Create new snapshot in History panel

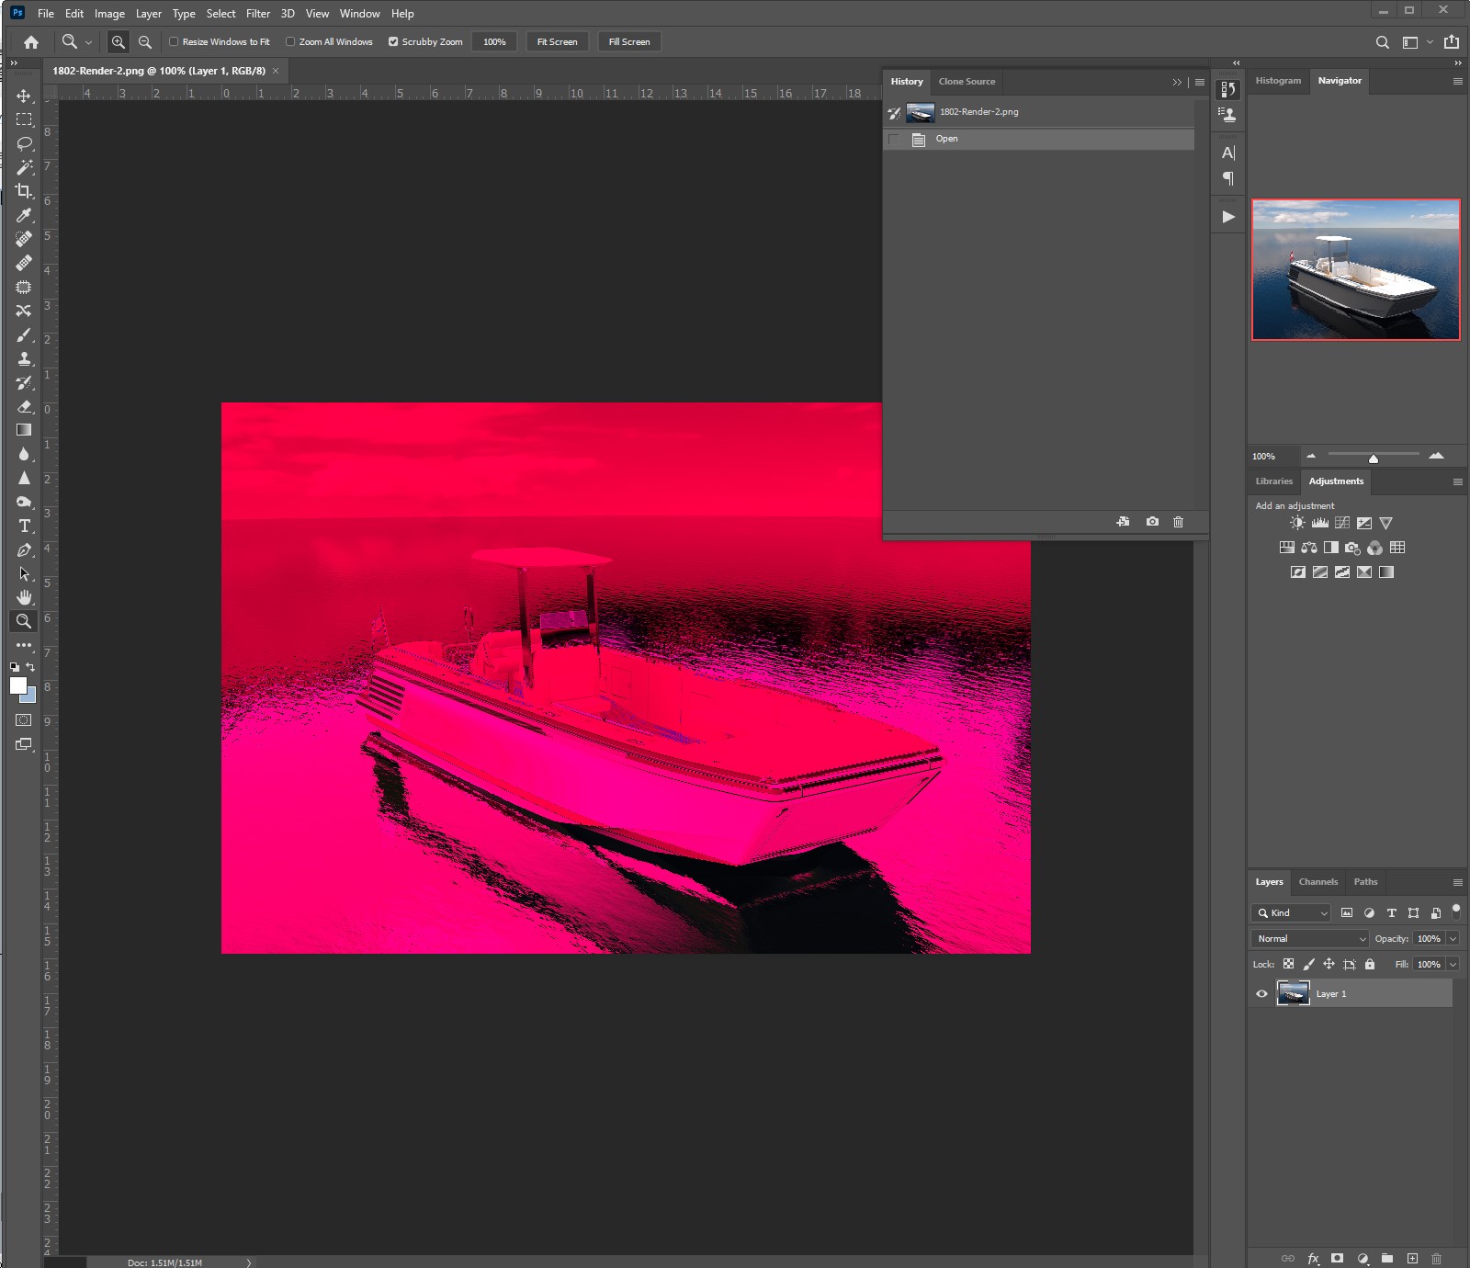pos(1152,522)
